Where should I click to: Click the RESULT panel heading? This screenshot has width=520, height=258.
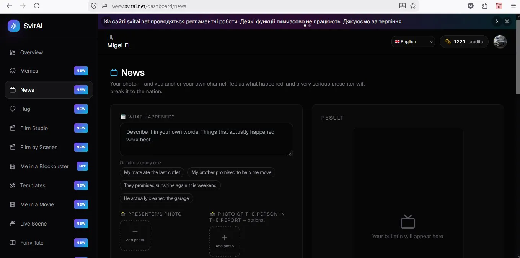333,118
